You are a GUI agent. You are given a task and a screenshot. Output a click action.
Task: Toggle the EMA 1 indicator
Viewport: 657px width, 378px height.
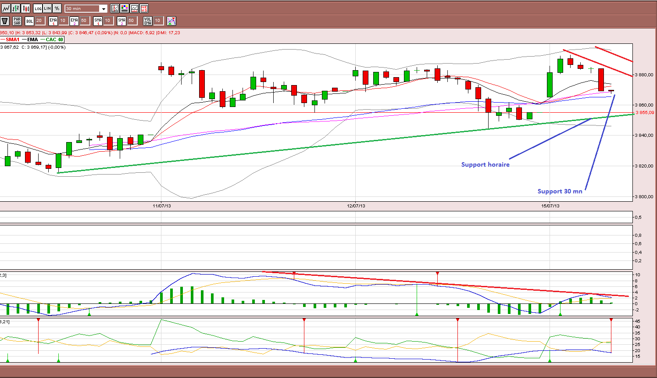point(53,21)
